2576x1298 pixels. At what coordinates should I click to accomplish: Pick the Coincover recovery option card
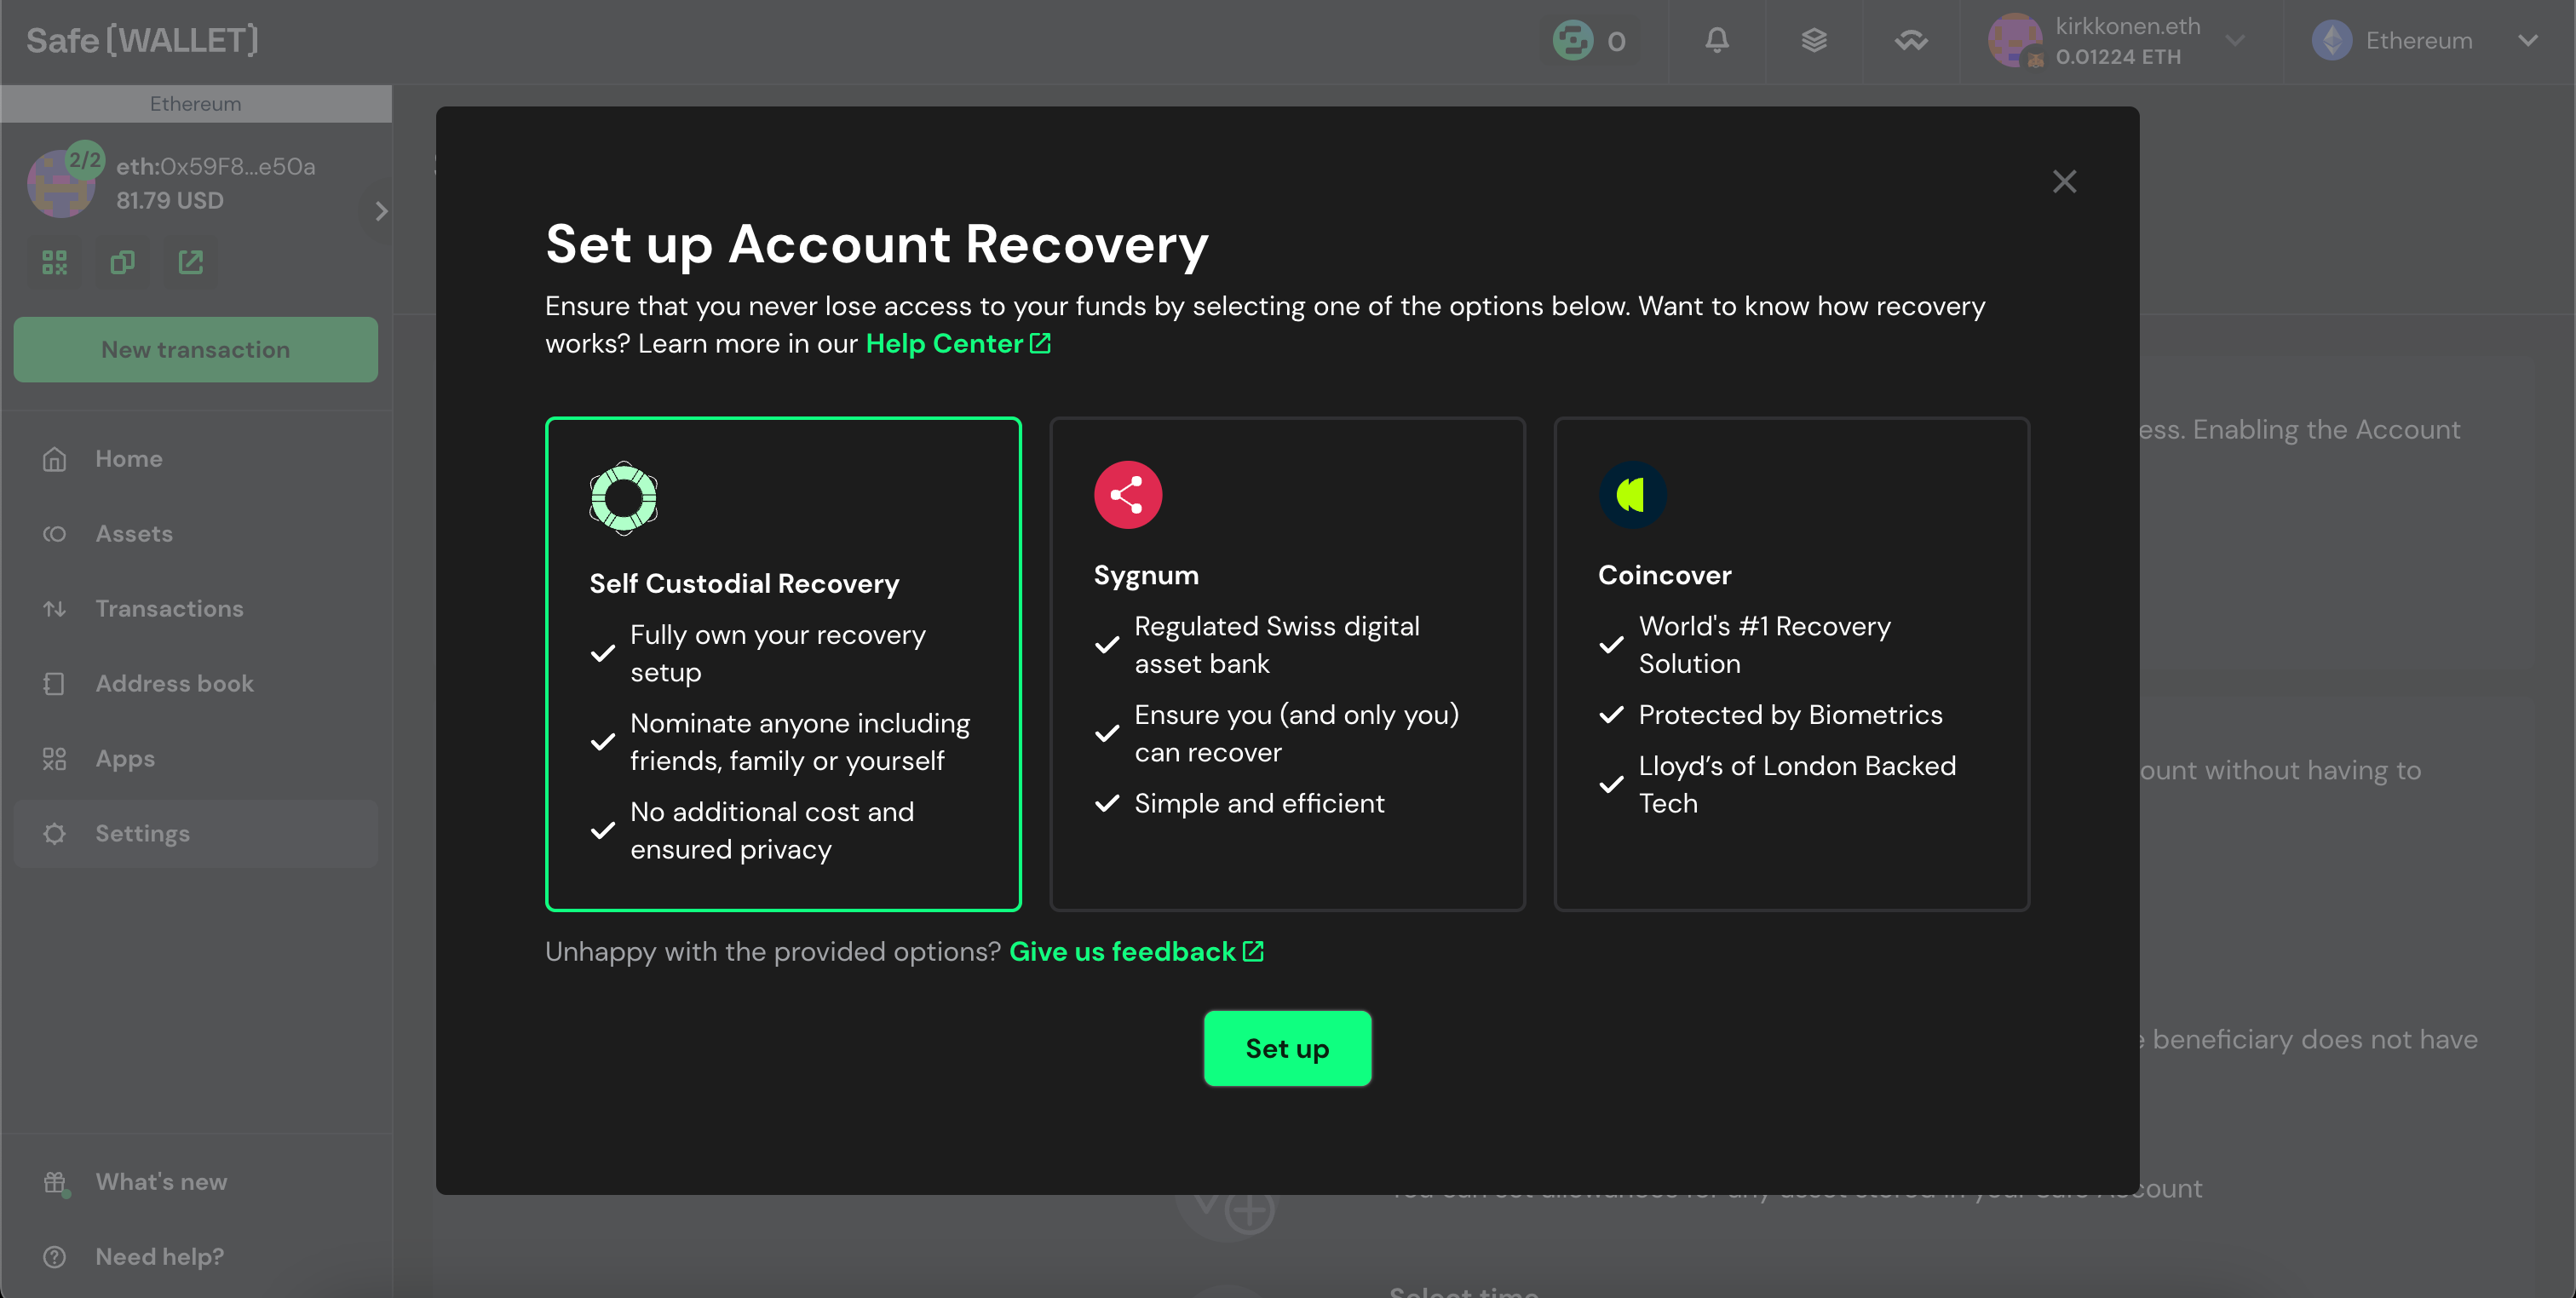point(1791,663)
